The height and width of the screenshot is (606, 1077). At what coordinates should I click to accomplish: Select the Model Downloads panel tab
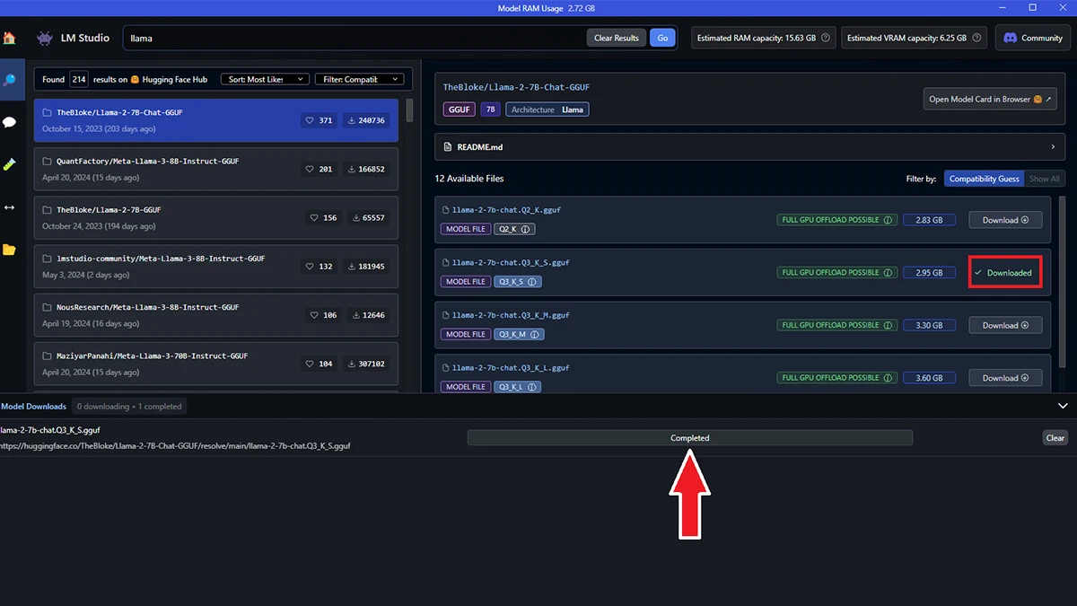[33, 407]
